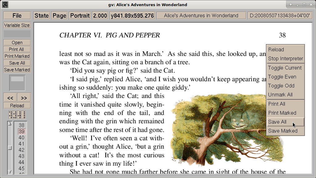Screen dimensions: 316x178
Task: Click the Open button in sidebar
Action: click(17, 43)
